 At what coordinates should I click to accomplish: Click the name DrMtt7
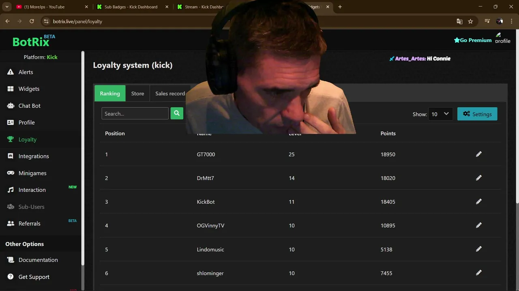click(205, 178)
